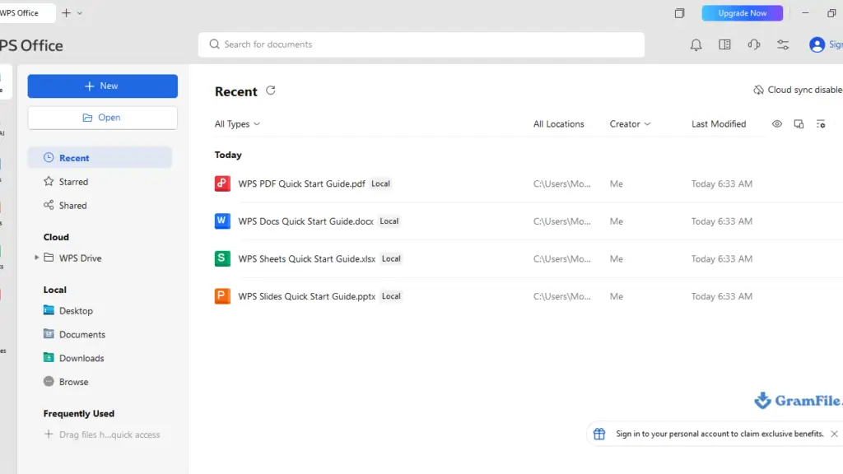Screen dimensions: 843x474
Task: Click the Drag files quick access placeholder
Action: pos(102,434)
